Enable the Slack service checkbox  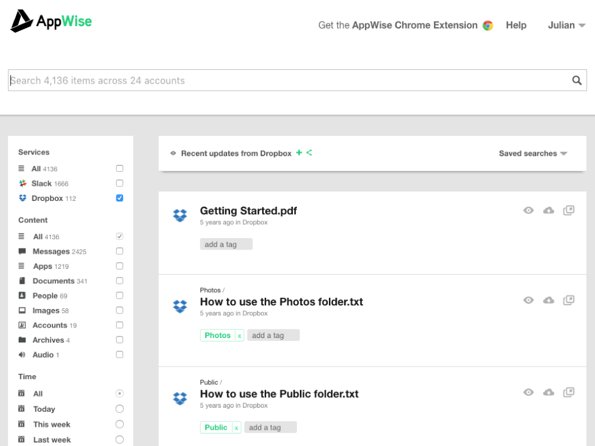(x=120, y=184)
